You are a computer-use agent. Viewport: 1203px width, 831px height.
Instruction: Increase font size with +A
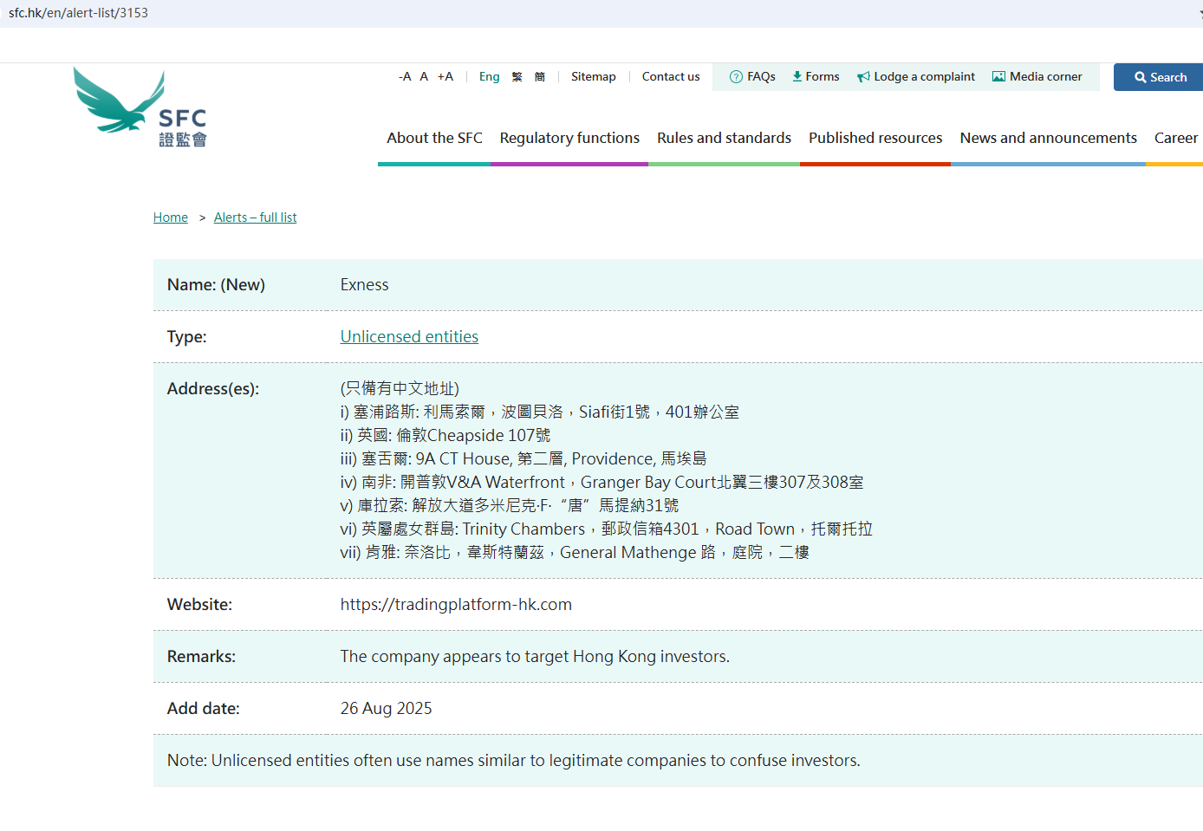point(445,77)
